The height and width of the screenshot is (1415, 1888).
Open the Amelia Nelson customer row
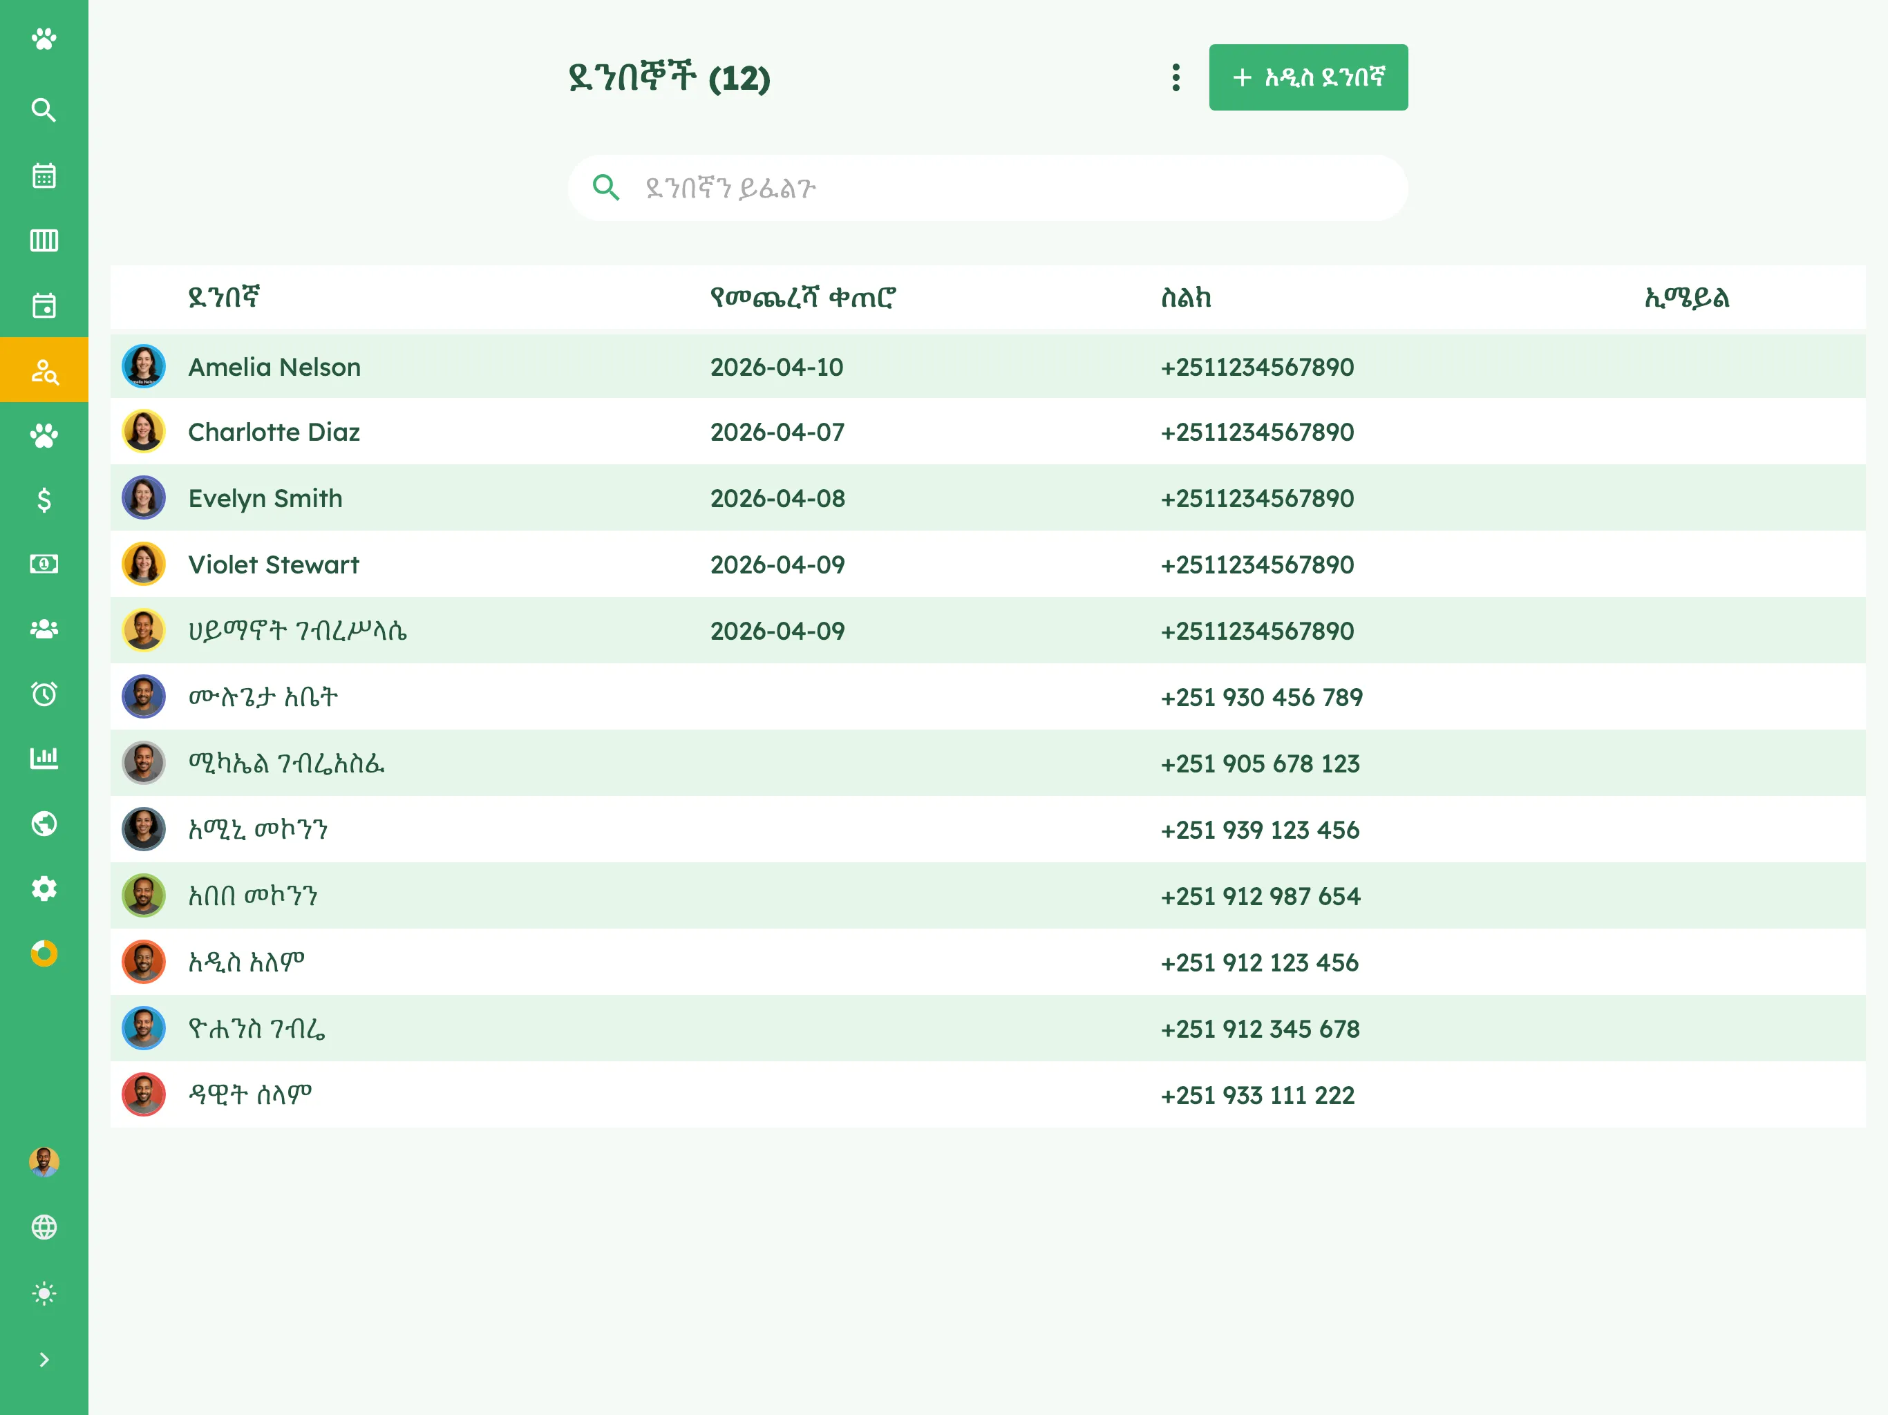click(x=988, y=367)
